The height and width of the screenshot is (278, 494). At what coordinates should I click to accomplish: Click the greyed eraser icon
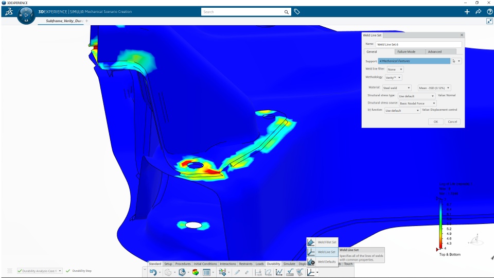[246, 272]
